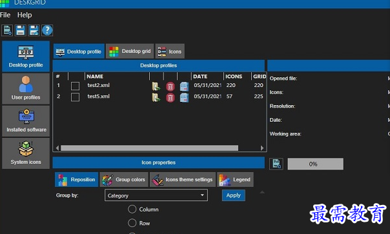Click the load icon for test5.xml

[x=156, y=97]
